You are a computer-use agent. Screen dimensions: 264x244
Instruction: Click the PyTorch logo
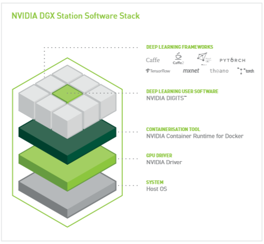point(232,60)
